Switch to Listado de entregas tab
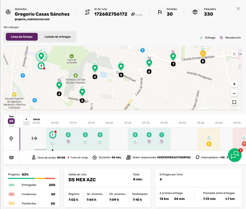The height and width of the screenshot is (209, 246). pyautogui.click(x=57, y=37)
